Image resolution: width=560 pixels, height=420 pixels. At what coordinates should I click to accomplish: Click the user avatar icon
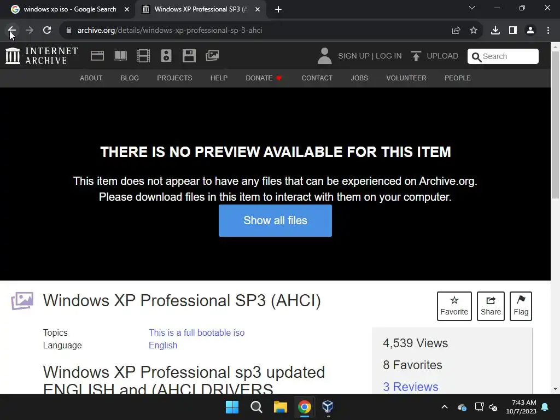tap(324, 56)
